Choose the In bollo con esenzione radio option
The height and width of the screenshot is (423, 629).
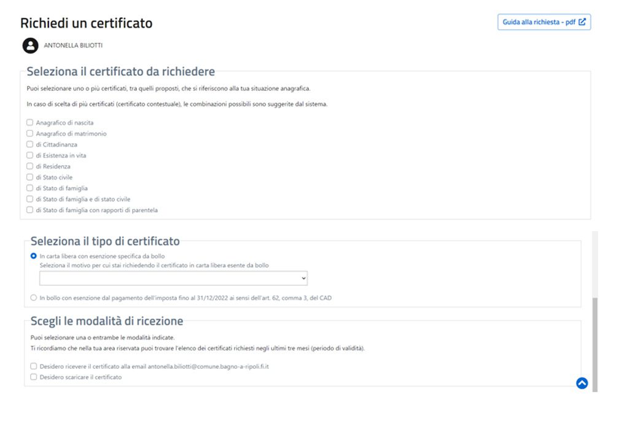pyautogui.click(x=34, y=298)
